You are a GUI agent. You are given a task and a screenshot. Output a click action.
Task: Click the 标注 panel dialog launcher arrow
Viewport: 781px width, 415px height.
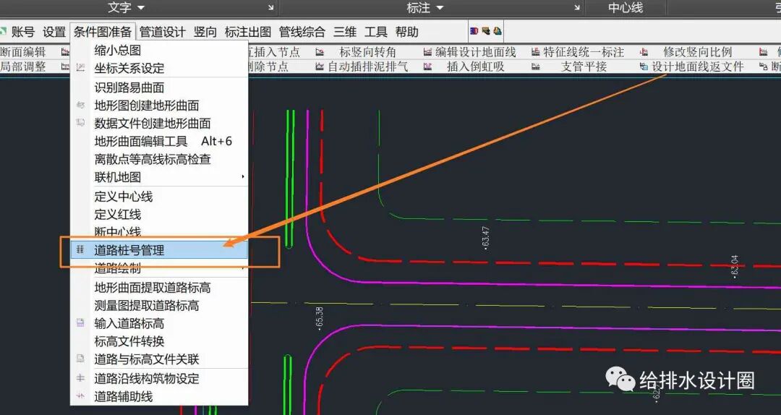click(x=577, y=7)
